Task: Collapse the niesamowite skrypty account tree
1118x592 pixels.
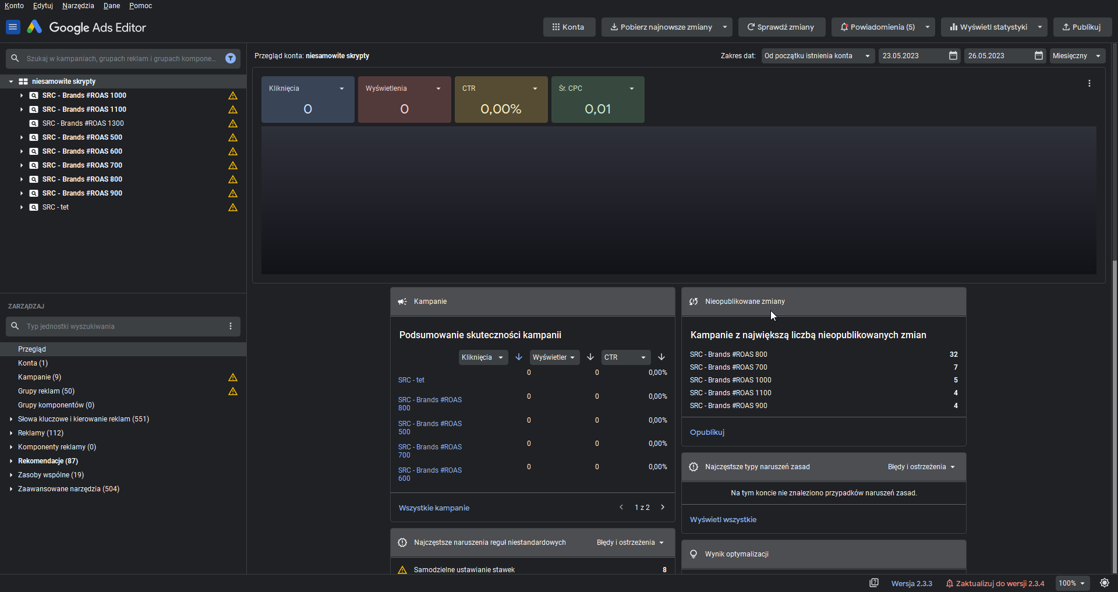Action: click(x=11, y=81)
